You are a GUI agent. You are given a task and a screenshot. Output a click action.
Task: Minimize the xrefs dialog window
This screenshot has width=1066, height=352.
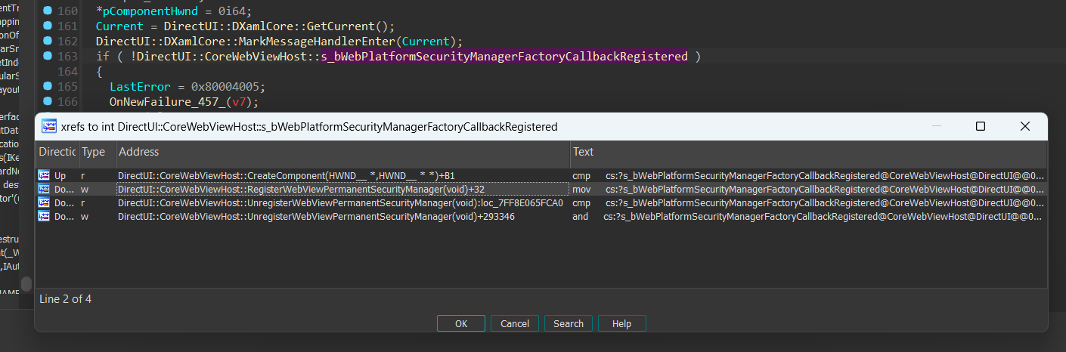[x=936, y=126]
